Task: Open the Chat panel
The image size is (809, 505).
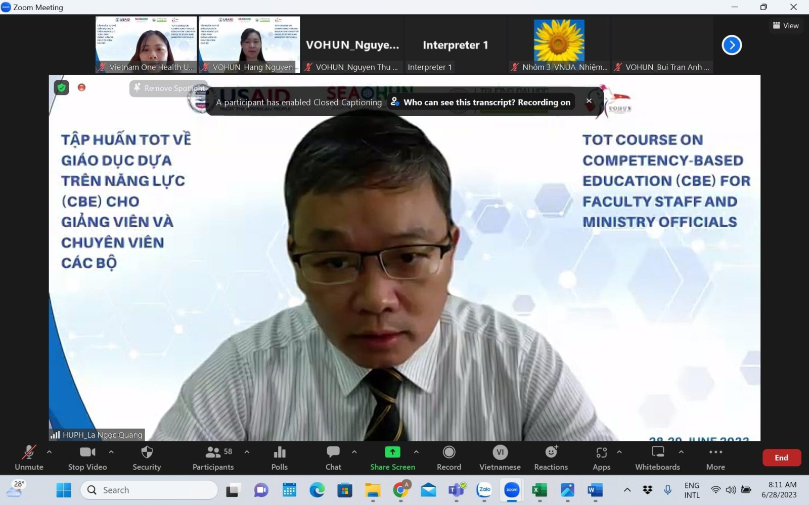Action: 333,458
